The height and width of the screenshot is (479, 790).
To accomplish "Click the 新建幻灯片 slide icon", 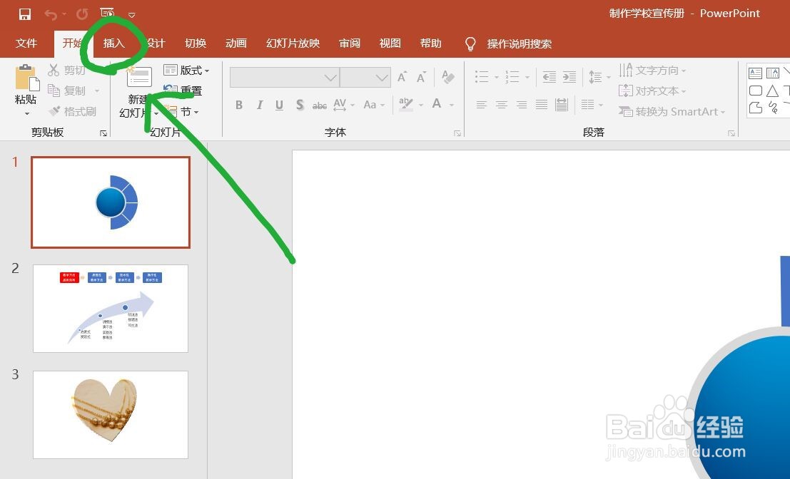I will tap(139, 78).
